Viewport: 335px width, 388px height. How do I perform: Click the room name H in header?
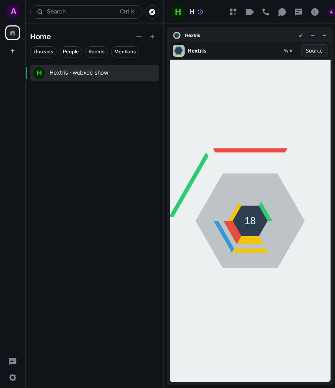pos(192,12)
